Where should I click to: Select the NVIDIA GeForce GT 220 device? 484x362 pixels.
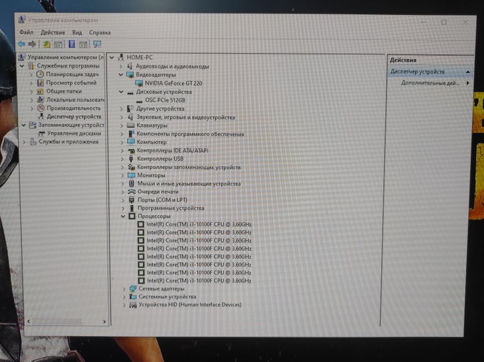pyautogui.click(x=173, y=83)
